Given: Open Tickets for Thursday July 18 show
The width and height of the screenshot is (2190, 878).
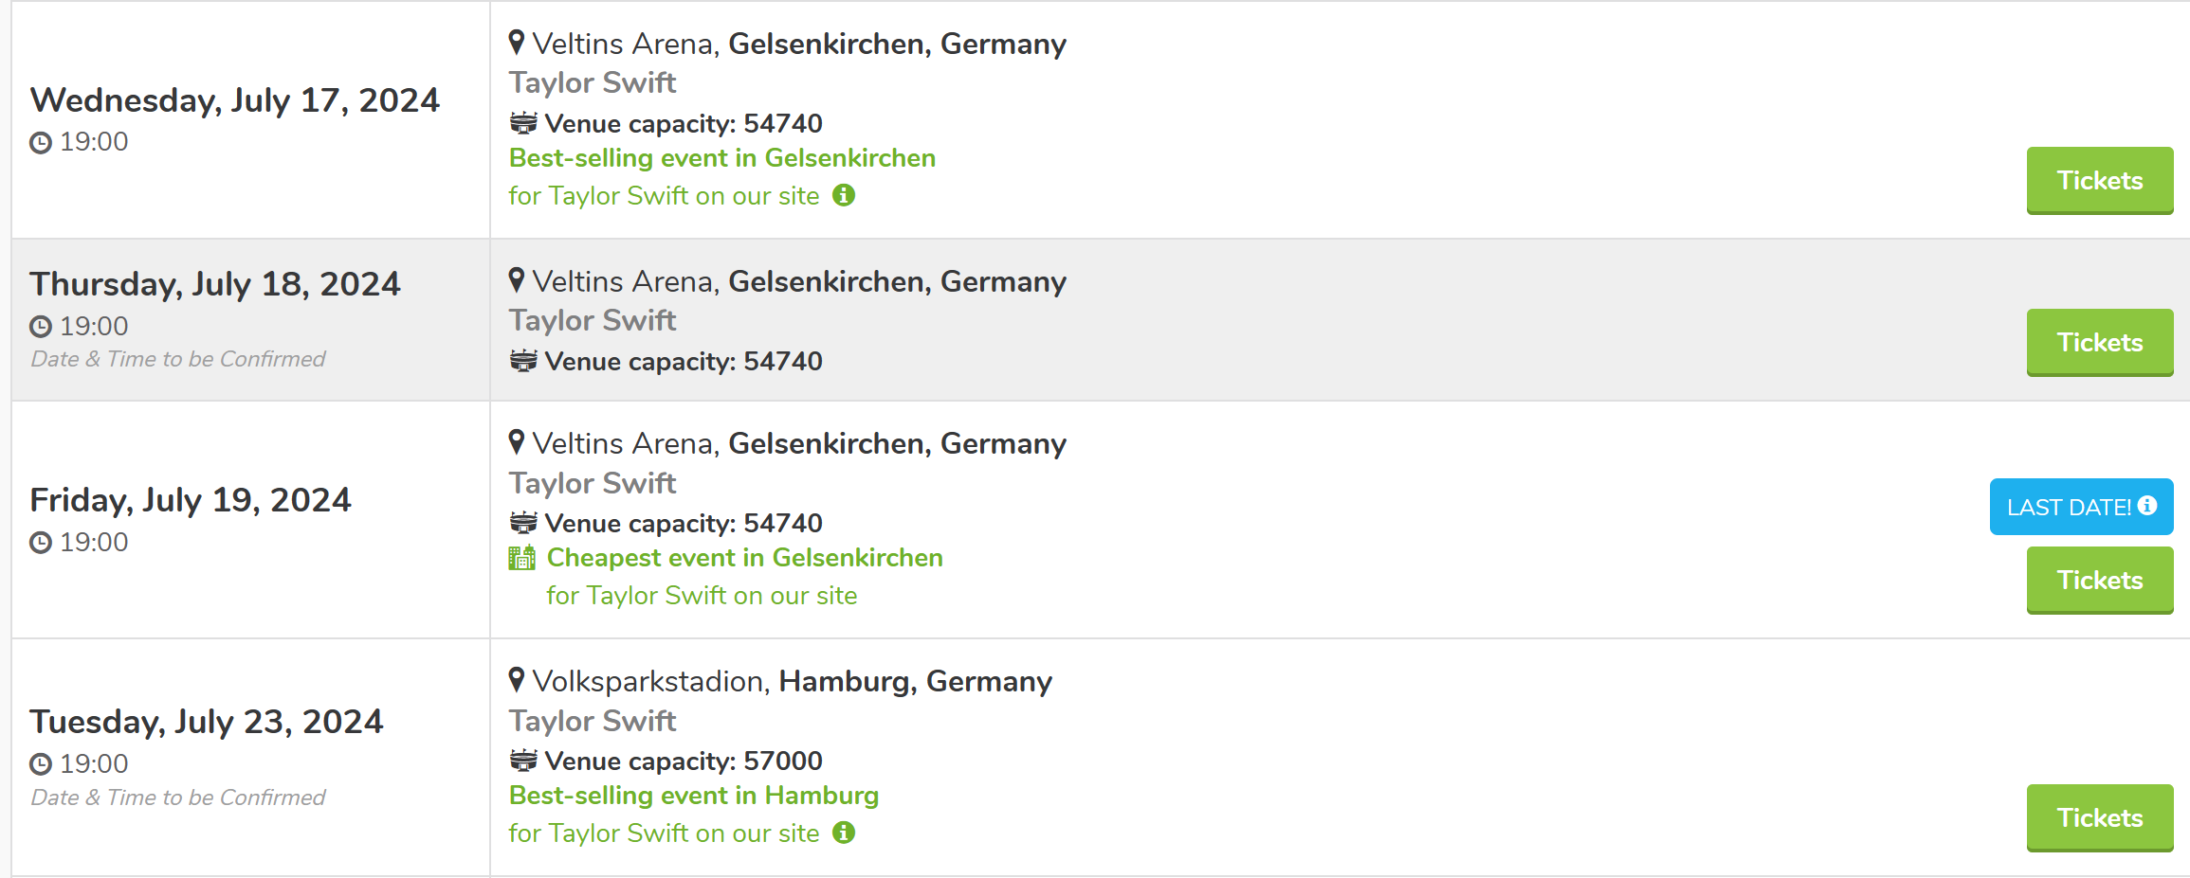Looking at the screenshot, I should click(2099, 342).
